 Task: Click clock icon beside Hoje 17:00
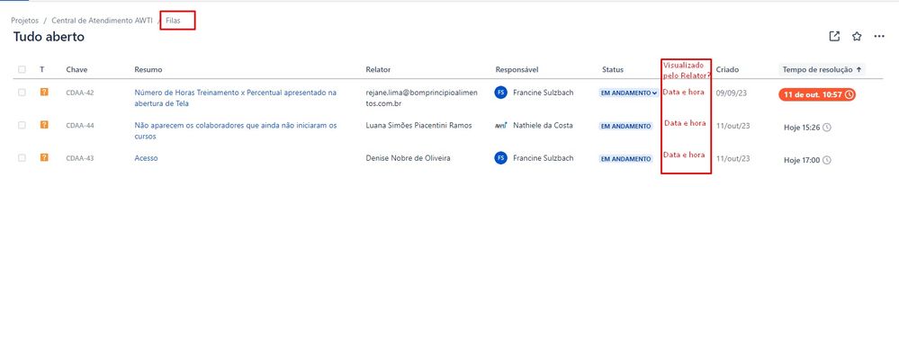(826, 161)
